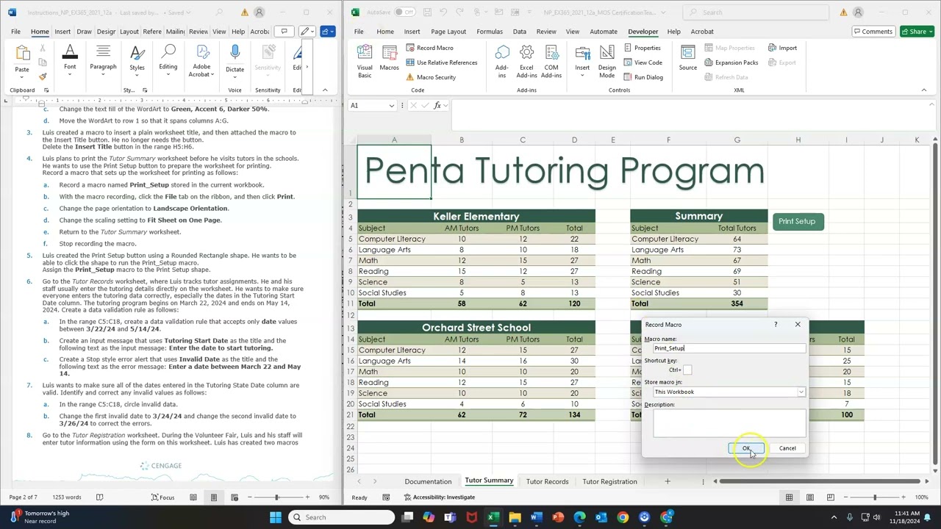This screenshot has height=529, width=941.
Task: Expand the Excel Name Box dropdown
Action: coord(391,106)
